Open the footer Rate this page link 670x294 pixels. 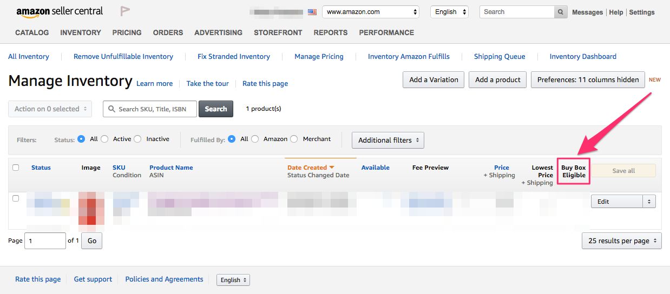[x=38, y=279]
